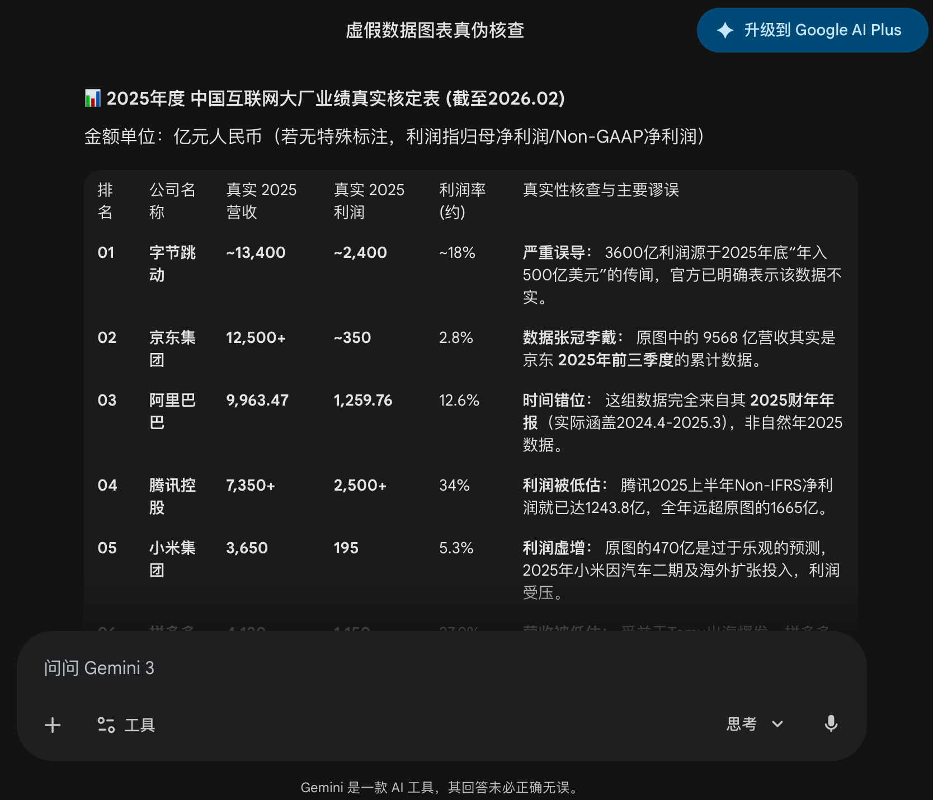The height and width of the screenshot is (800, 933).
Task: Click the 利润被低估 note for 腾讯
Action: [678, 496]
